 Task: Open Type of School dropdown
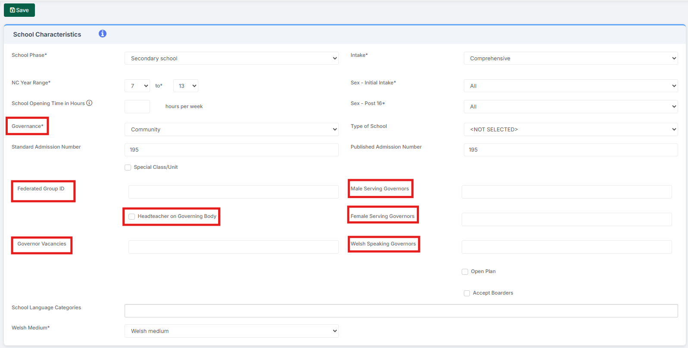pos(571,129)
